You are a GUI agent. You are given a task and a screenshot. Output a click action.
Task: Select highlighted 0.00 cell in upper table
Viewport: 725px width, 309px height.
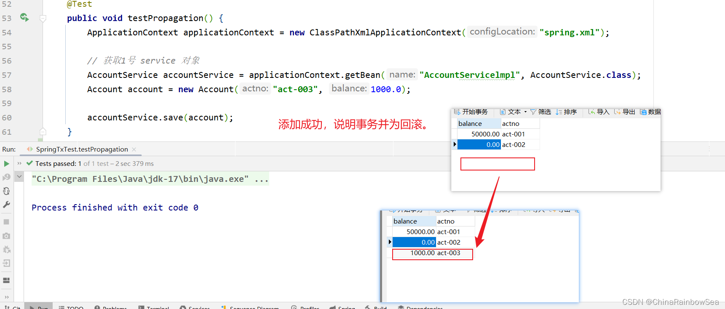tap(479, 144)
